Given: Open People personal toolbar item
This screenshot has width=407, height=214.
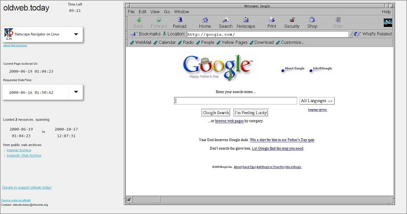Looking at the screenshot, I should [205, 42].
